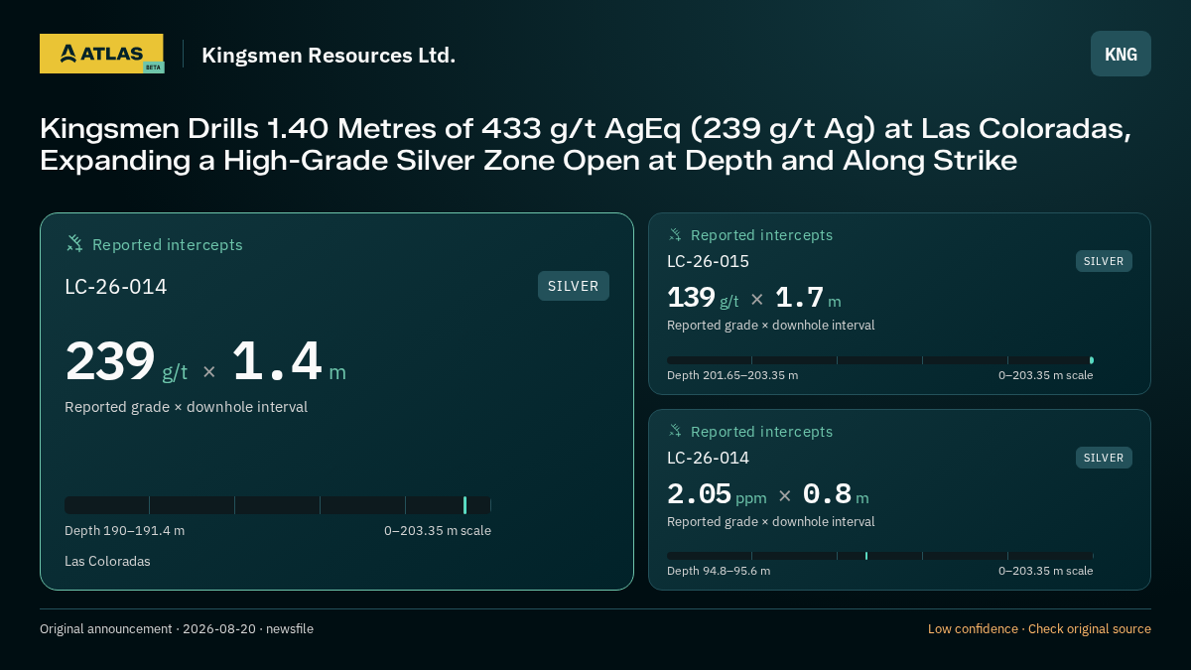Click the 0.8 m interval value
The height and width of the screenshot is (670, 1191).
(836, 494)
